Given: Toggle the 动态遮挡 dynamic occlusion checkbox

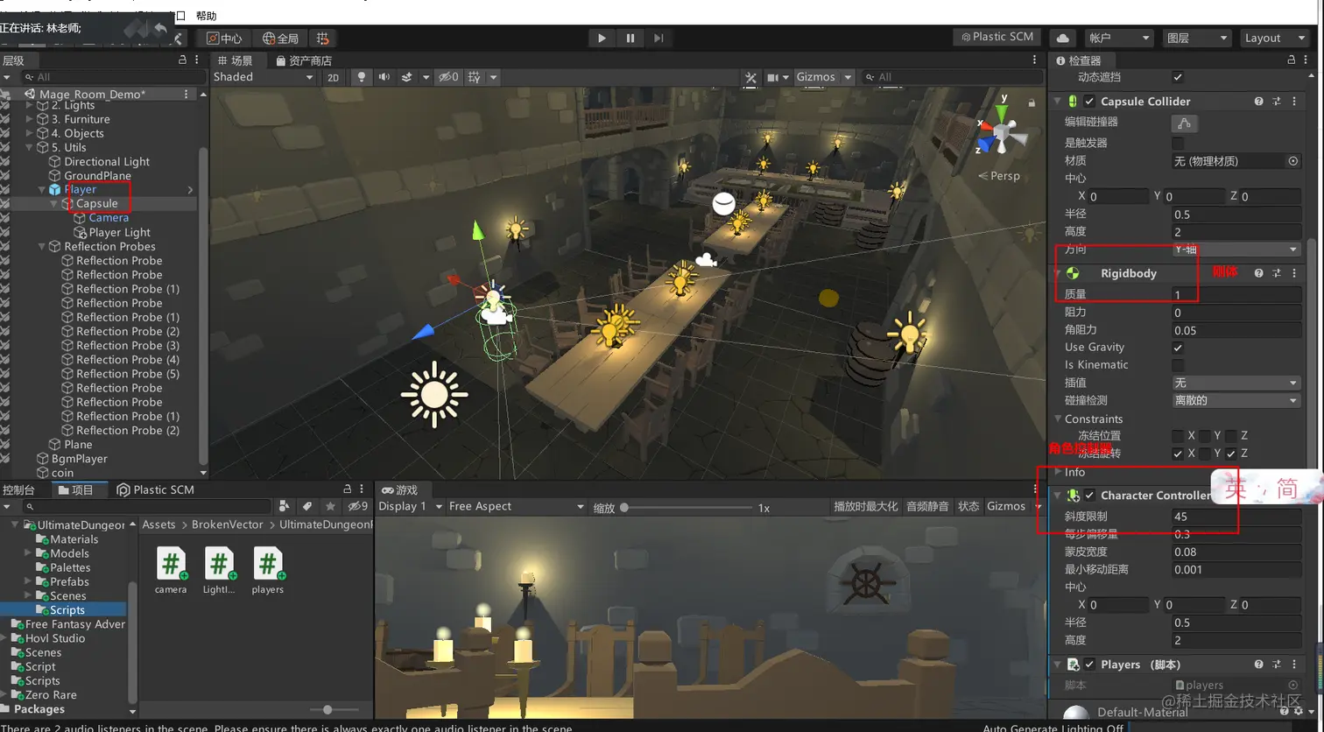Looking at the screenshot, I should [x=1178, y=77].
